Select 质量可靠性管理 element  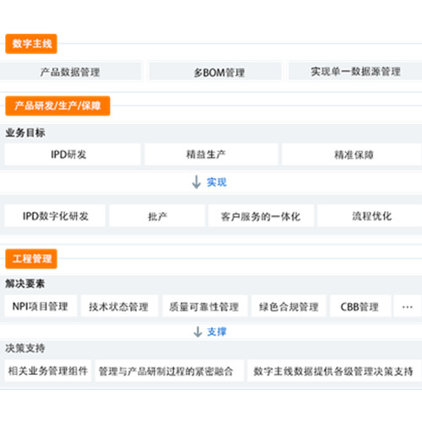205,306
